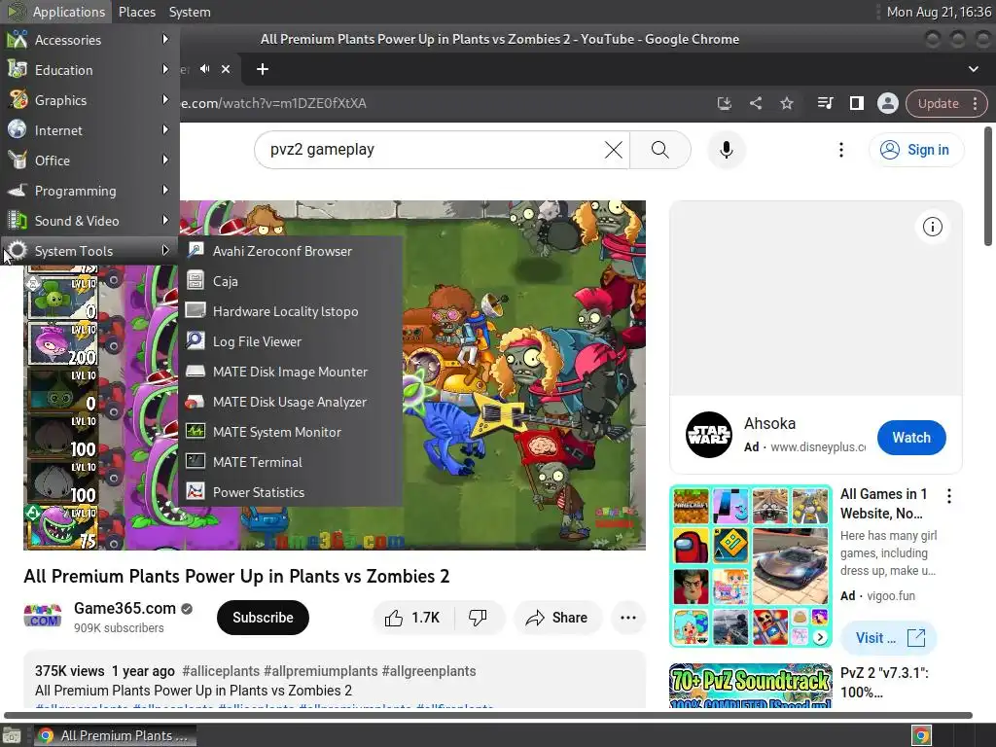Dislike the video with thumbs down

click(x=478, y=618)
